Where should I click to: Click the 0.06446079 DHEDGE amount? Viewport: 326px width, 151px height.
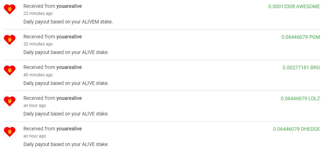296,129
